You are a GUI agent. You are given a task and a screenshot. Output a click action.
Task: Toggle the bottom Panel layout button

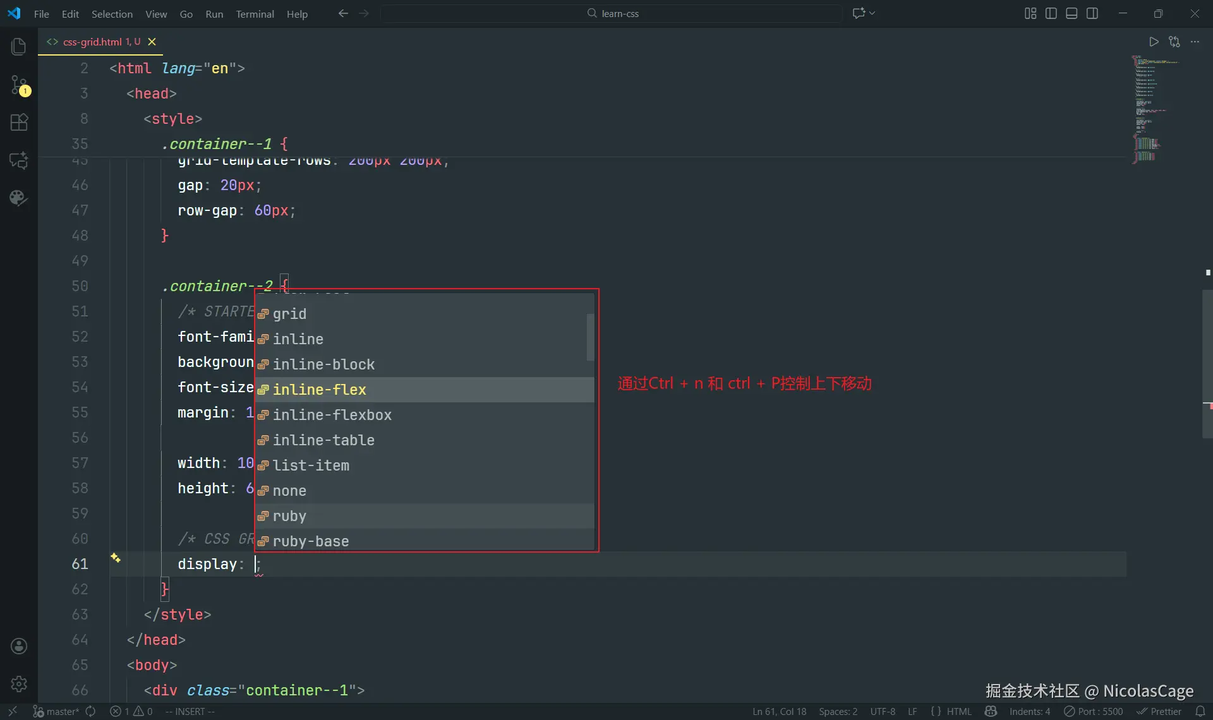click(x=1071, y=13)
